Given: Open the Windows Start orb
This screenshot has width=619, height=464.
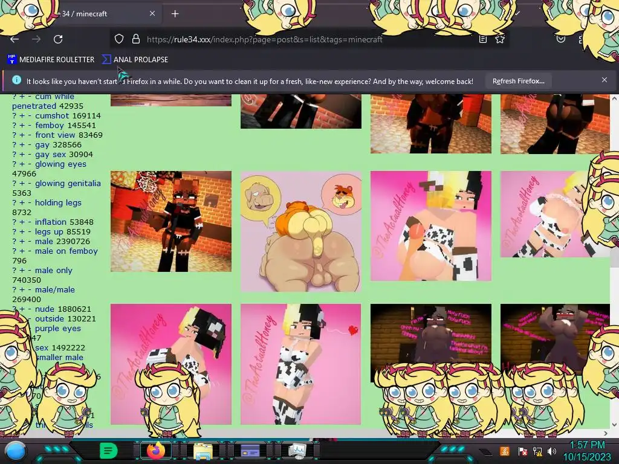Looking at the screenshot, I should (x=15, y=451).
